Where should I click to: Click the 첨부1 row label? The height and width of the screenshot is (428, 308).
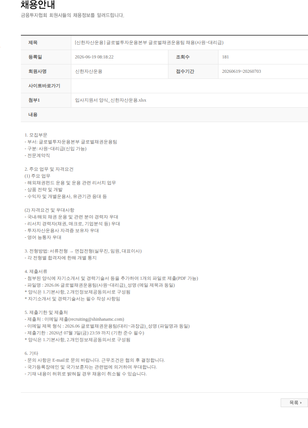point(34,100)
